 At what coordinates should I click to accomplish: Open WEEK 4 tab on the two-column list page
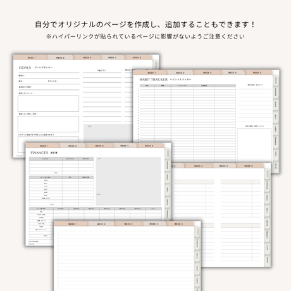pyautogui.click(x=223, y=166)
